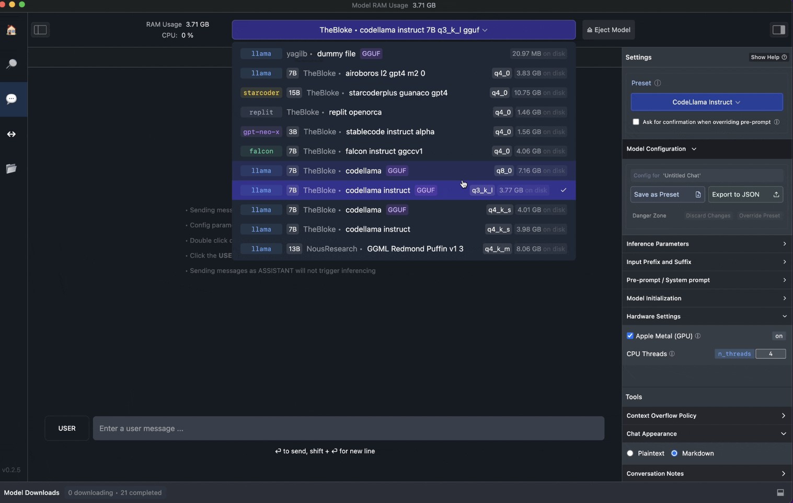The width and height of the screenshot is (793, 503).
Task: Check Ask for confirmation when overriding pre-prompt
Action: click(636, 122)
